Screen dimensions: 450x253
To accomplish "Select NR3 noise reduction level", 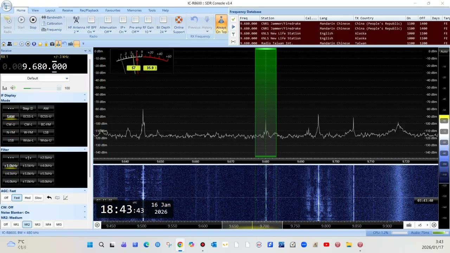I will 37,225.
